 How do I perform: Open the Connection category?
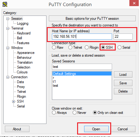[19, 77]
